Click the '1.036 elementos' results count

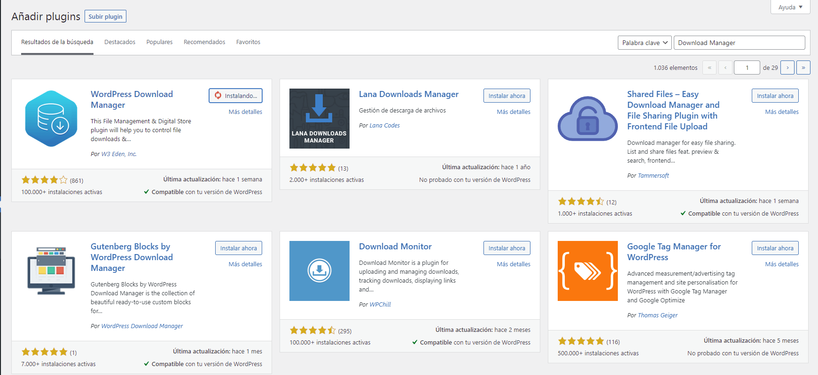pyautogui.click(x=676, y=68)
